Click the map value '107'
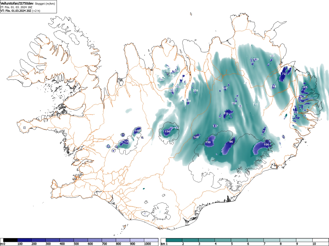The image size is (329, 246). 225,88
